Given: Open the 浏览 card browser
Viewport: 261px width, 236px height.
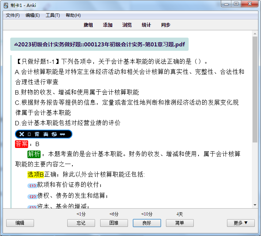Looking at the screenshot, I should point(127,25).
